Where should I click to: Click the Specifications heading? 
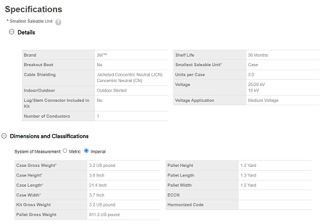pyautogui.click(x=33, y=10)
